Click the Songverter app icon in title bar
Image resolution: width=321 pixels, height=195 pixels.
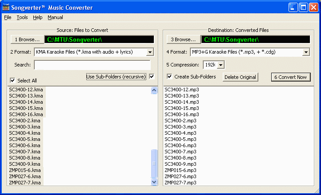click(6, 8)
